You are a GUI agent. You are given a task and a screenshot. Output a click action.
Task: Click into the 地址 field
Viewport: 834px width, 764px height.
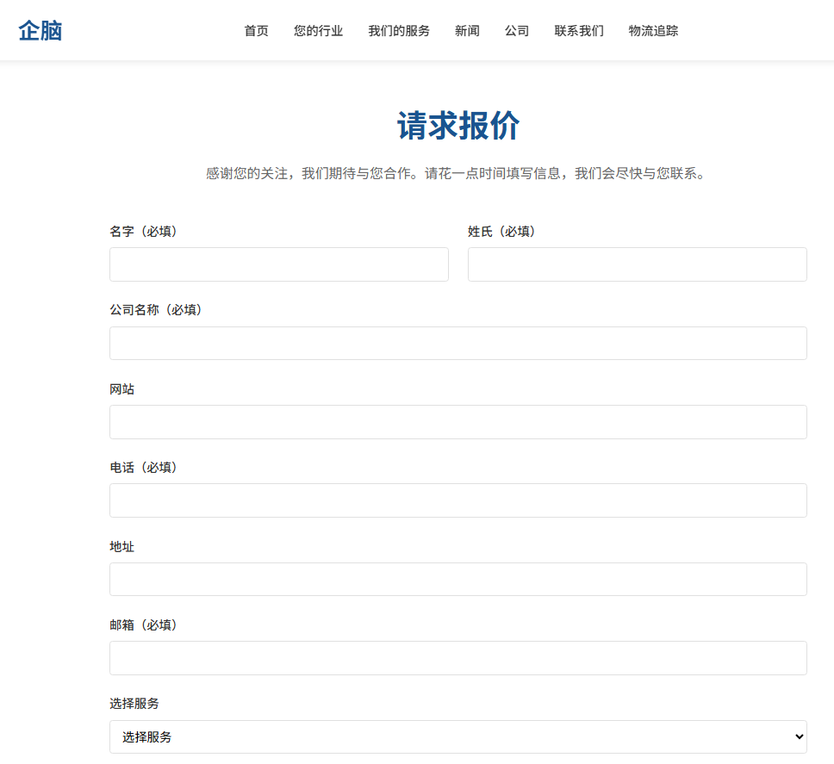[457, 579]
